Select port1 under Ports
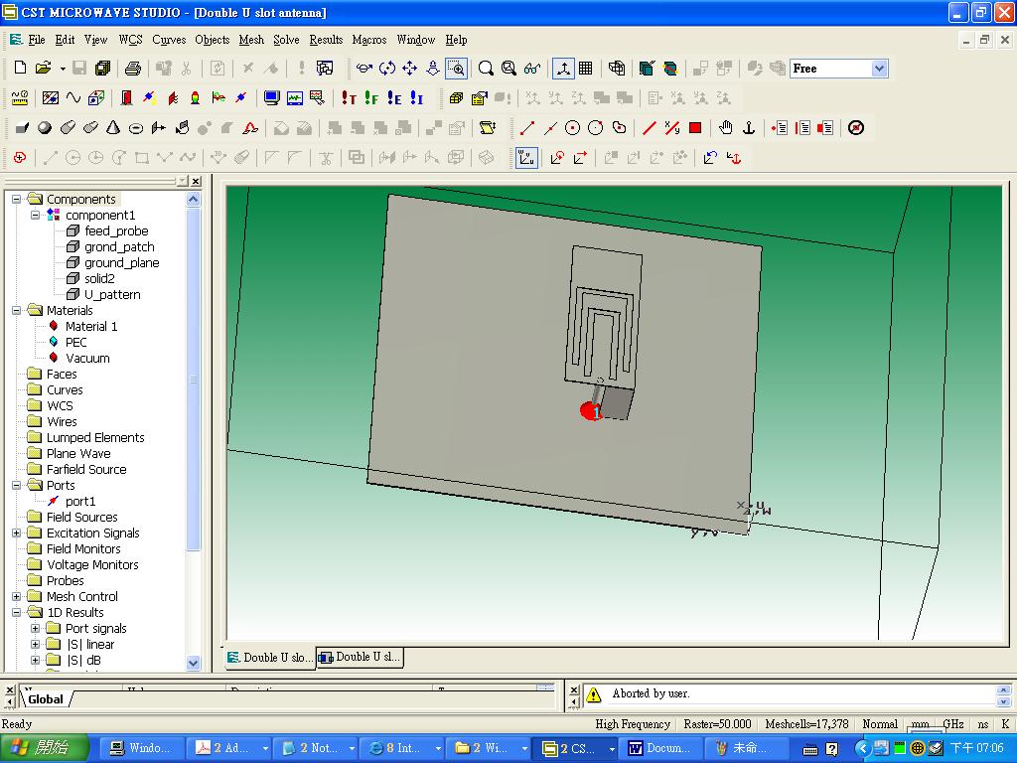1017x763 pixels. coord(80,501)
